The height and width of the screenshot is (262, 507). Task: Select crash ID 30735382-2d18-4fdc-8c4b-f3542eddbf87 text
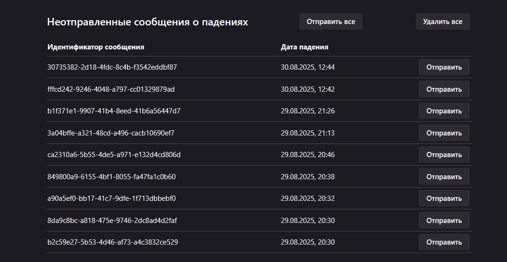(112, 67)
